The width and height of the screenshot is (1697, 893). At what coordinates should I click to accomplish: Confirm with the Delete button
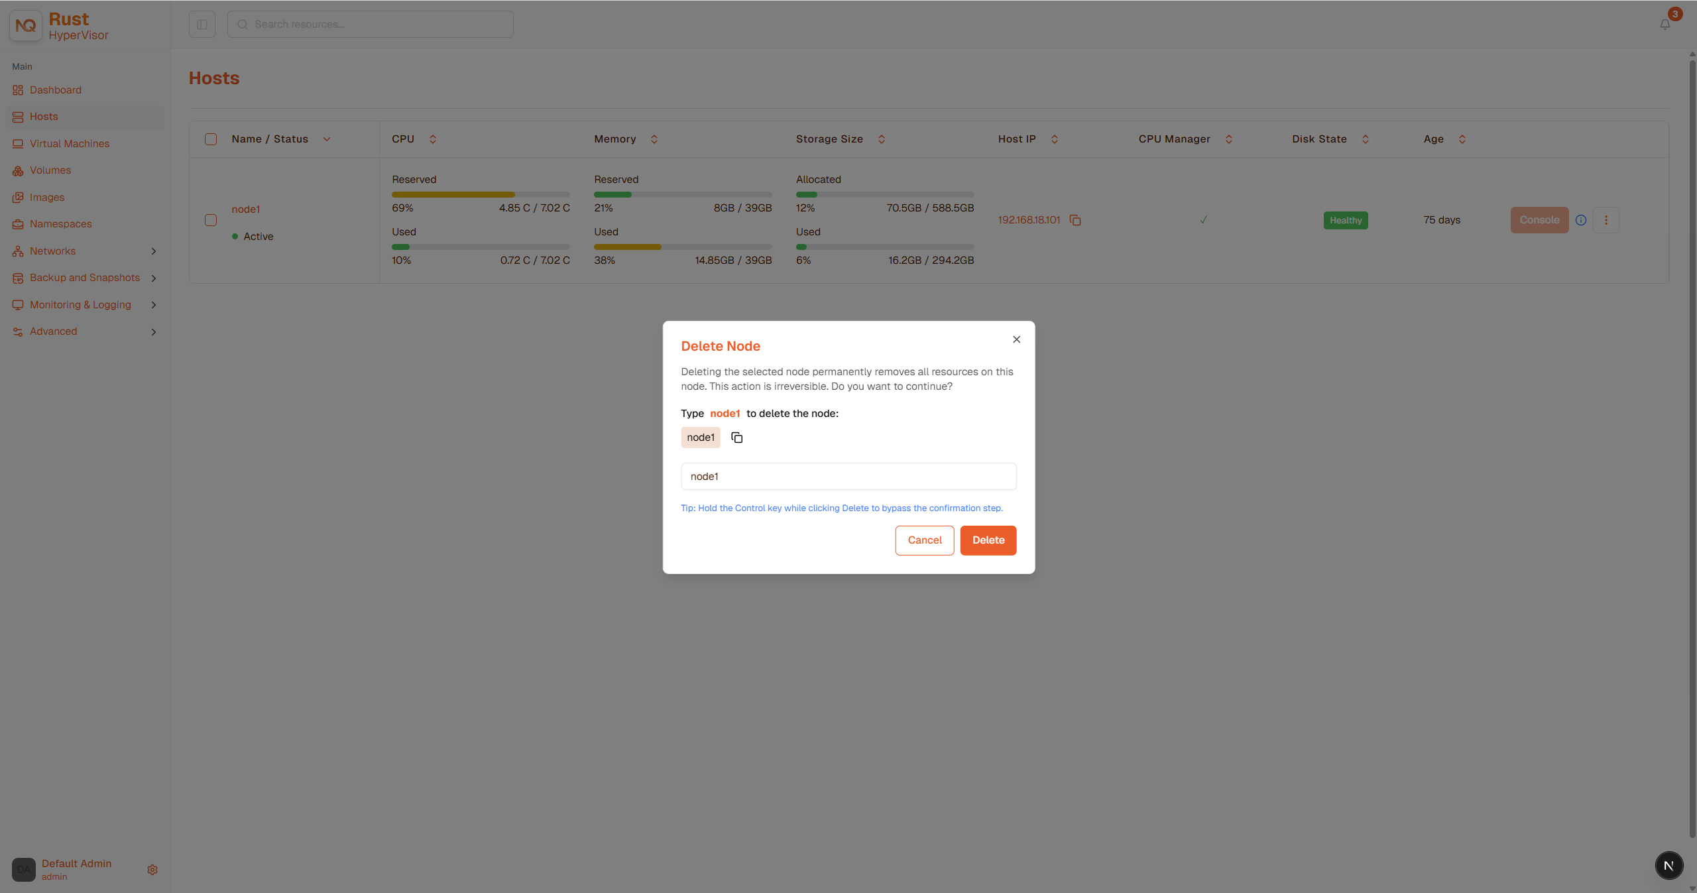[x=988, y=540]
